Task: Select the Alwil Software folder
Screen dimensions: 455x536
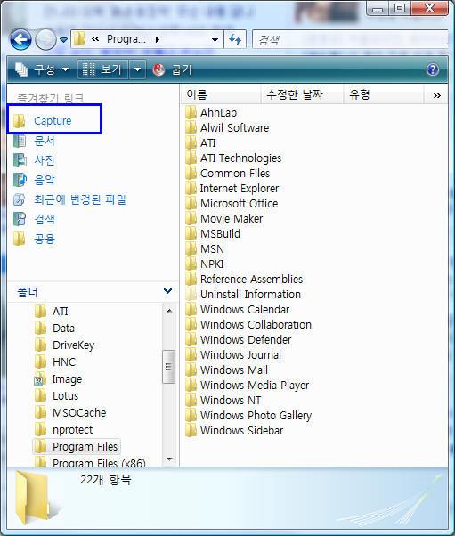Action: [x=227, y=128]
